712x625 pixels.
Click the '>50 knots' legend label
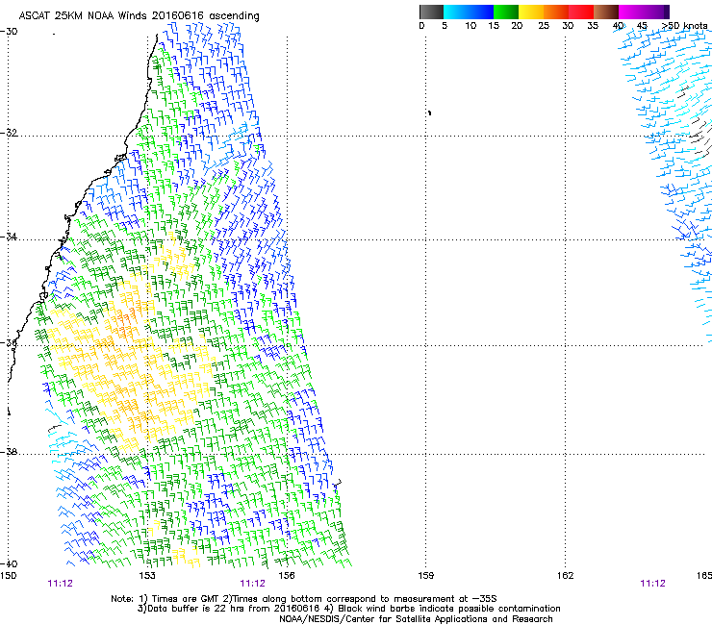pos(684,26)
